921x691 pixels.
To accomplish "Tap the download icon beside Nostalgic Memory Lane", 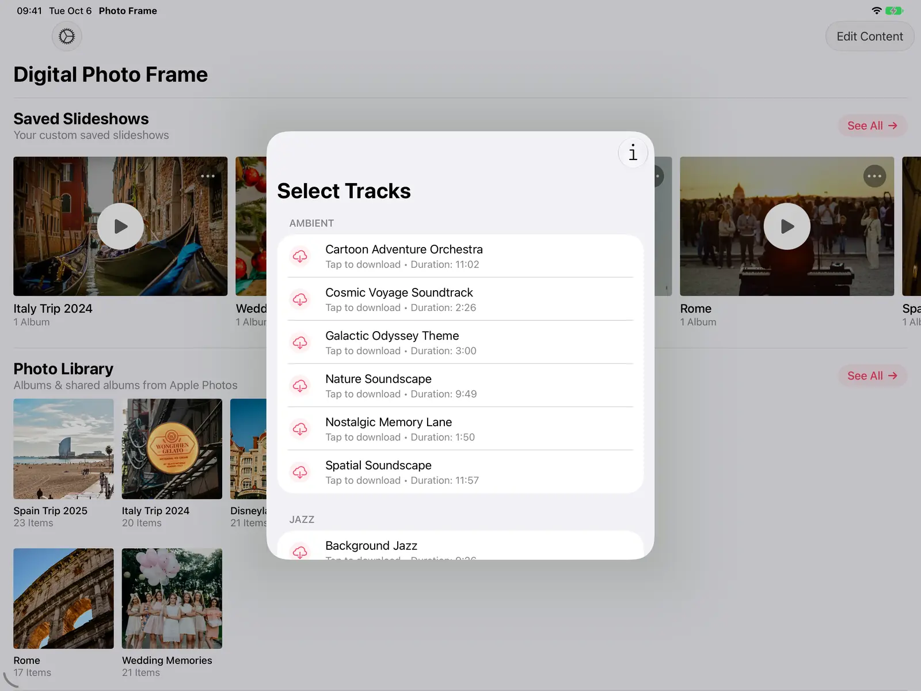I will click(300, 429).
